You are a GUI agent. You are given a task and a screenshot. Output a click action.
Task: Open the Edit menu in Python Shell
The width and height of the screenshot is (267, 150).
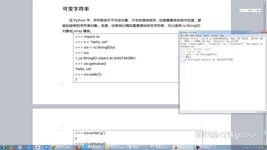click(186, 36)
